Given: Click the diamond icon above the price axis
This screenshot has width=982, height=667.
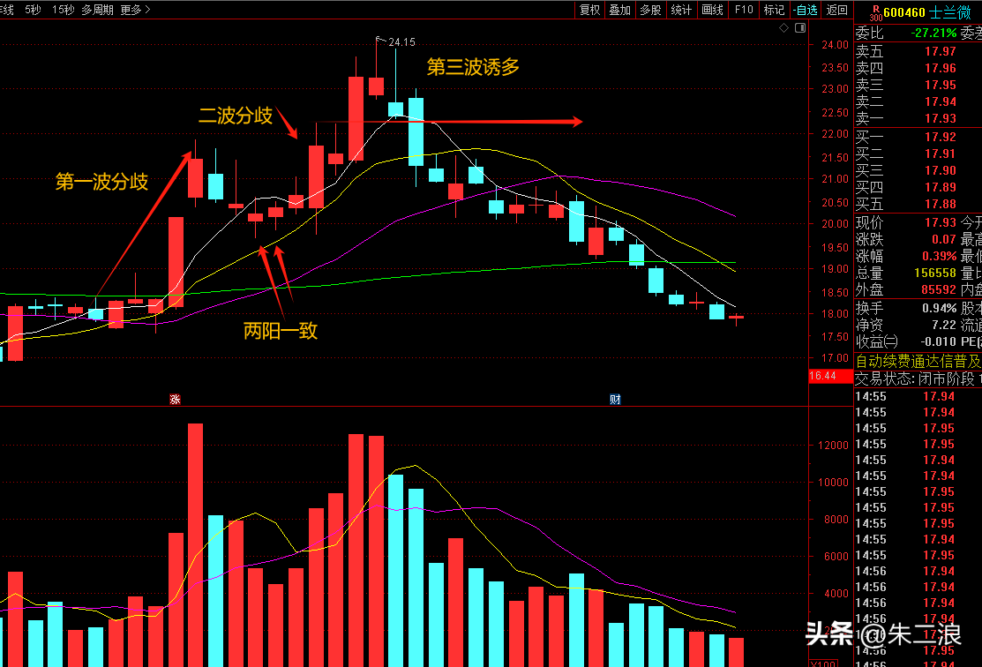Looking at the screenshot, I should [x=784, y=28].
